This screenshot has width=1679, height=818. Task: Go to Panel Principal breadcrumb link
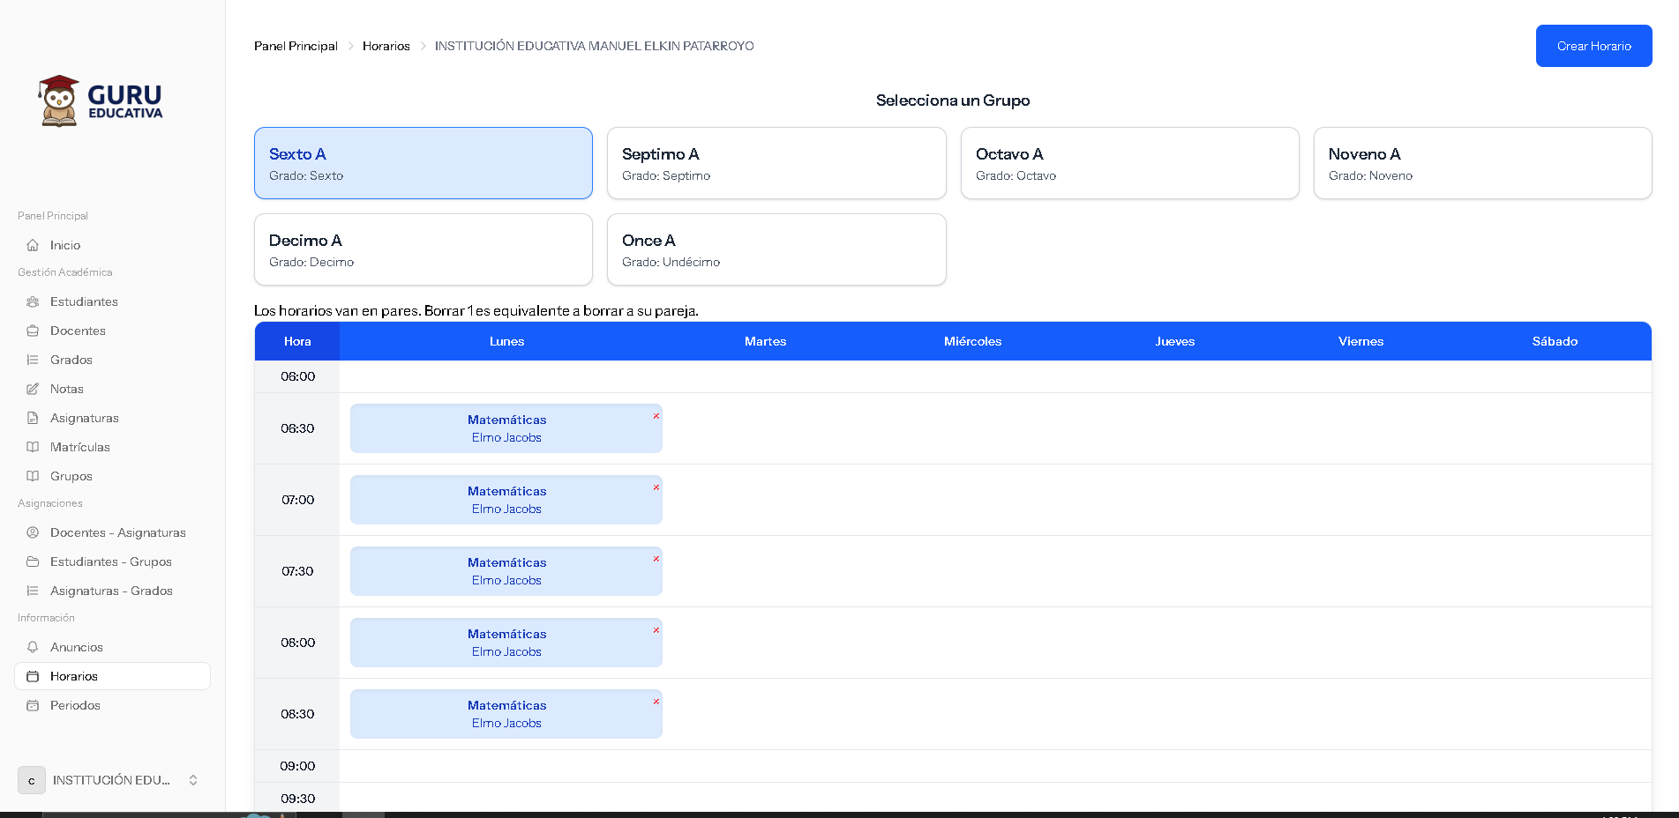tap(296, 46)
